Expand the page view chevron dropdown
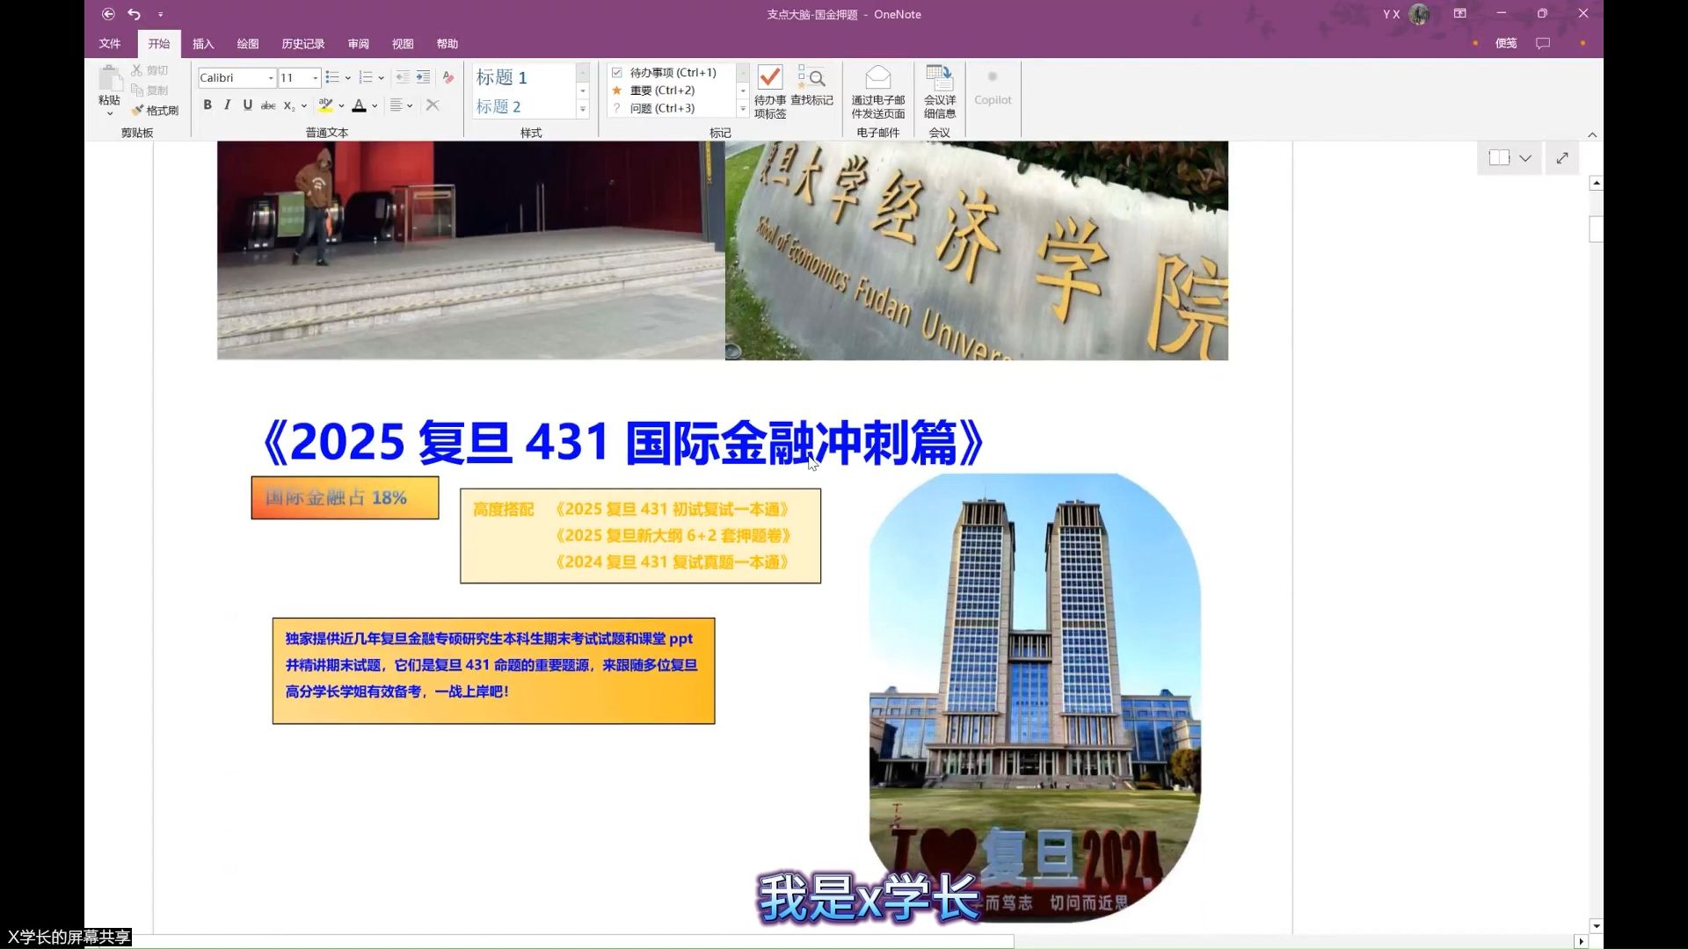 1525,158
